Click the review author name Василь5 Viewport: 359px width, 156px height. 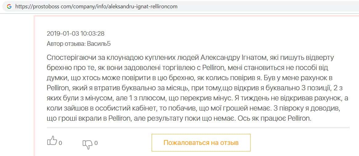click(99, 44)
